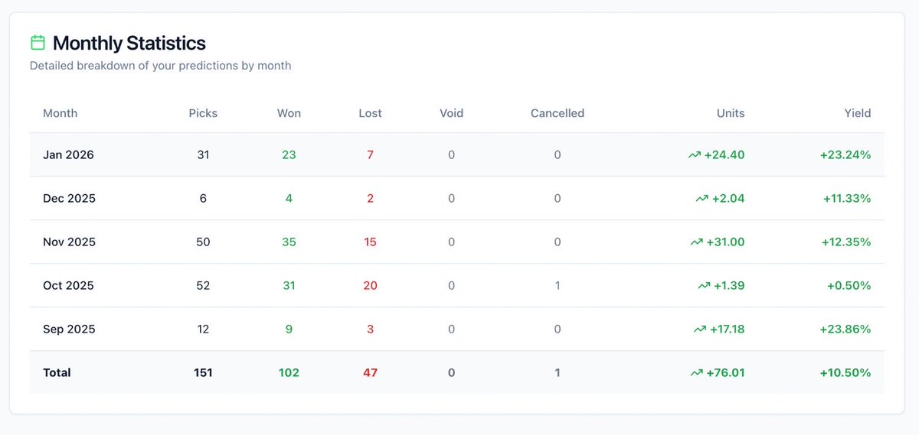This screenshot has width=919, height=435.
Task: Click picks value 12 for Sep 2025
Action: click(203, 329)
